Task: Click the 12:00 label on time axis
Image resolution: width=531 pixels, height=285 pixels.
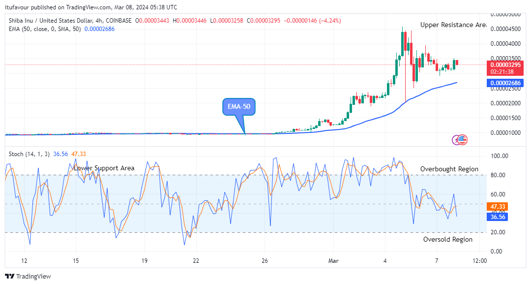Action: [479, 261]
